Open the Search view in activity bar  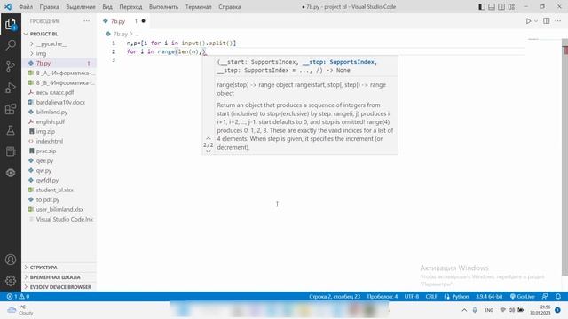point(11,45)
